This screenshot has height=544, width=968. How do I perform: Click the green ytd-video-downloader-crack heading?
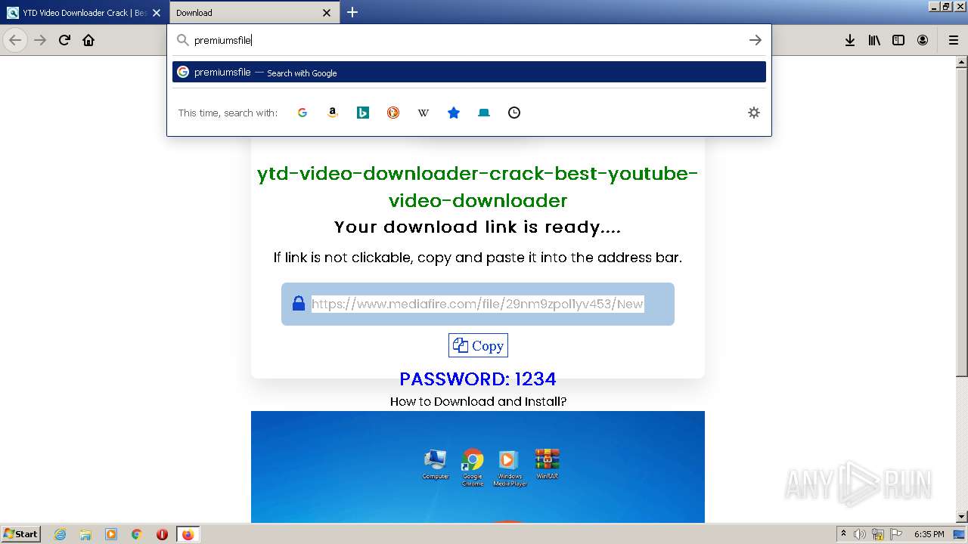tap(478, 187)
